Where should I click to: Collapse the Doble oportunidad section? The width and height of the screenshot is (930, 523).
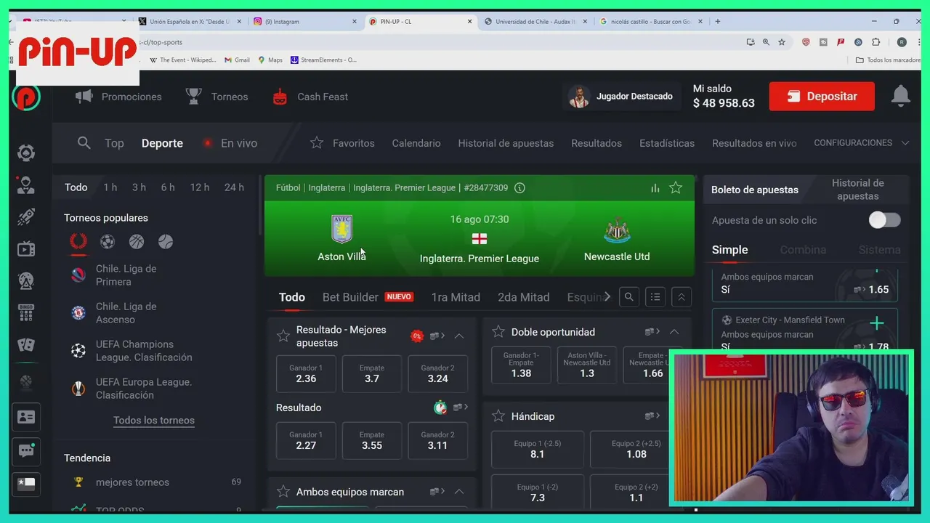pos(674,332)
